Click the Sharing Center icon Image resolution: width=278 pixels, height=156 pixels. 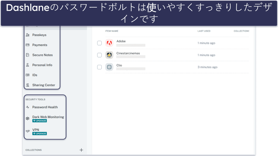pos(28,85)
